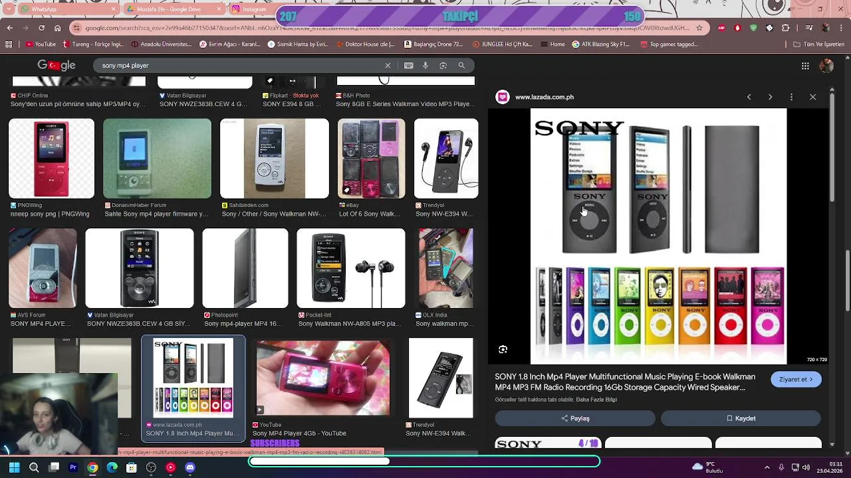
Task: Open Tureng Türkçe İngilizce bookmark
Action: pos(93,44)
